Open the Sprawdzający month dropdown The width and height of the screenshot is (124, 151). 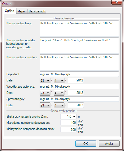pyautogui.click(x=59, y=105)
